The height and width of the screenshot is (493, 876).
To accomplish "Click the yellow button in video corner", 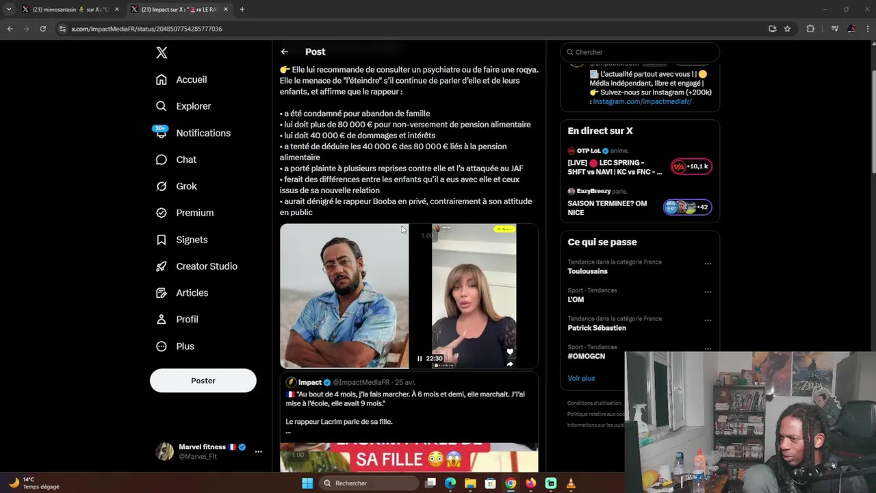I will point(504,229).
